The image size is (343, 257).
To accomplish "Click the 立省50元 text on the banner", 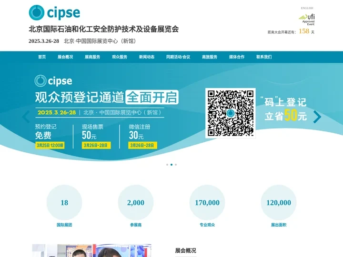I will click(x=286, y=115).
